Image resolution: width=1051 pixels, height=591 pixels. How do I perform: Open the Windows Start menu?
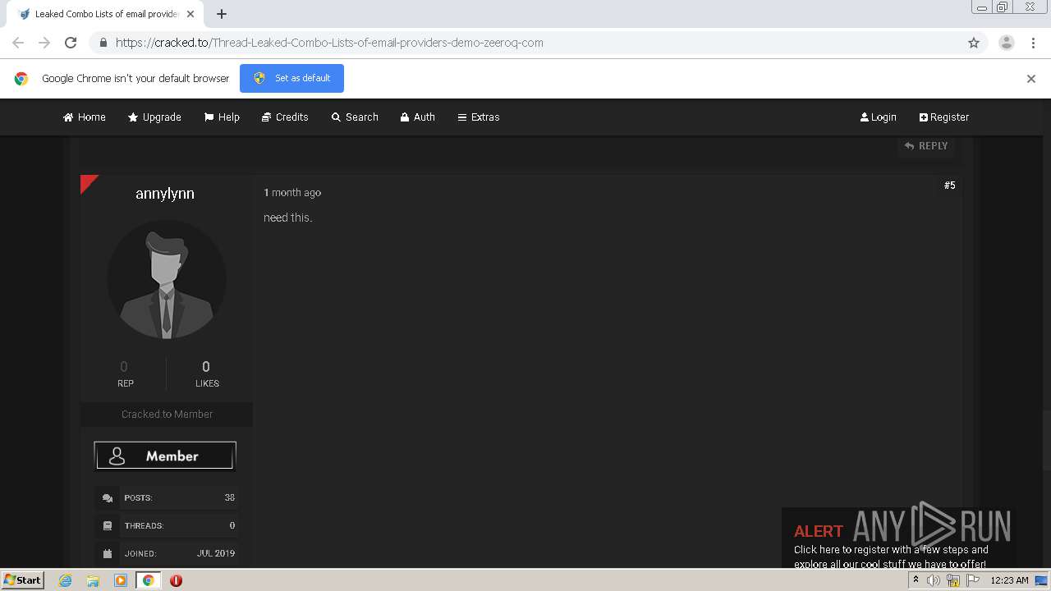pyautogui.click(x=22, y=580)
